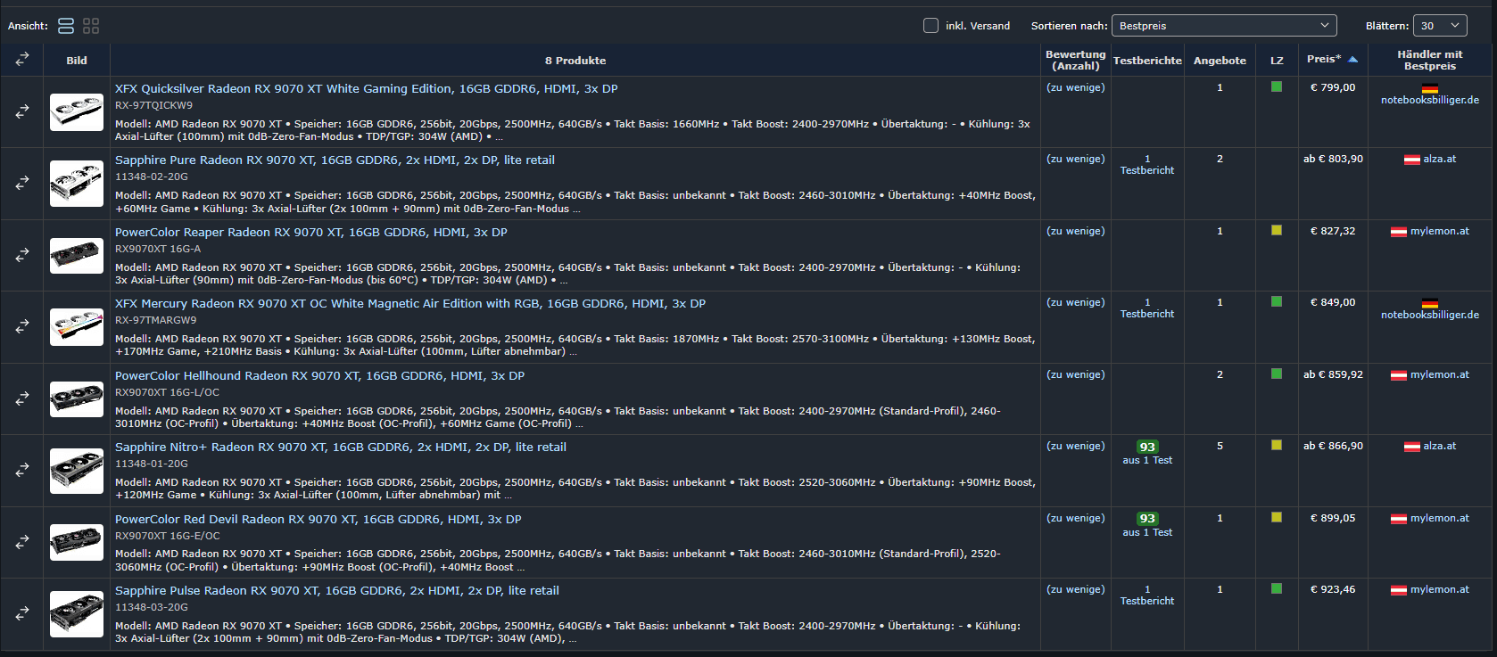Click Austrian flag beside alza.at for Sapphire Pure
1497x657 pixels.
tap(1412, 160)
